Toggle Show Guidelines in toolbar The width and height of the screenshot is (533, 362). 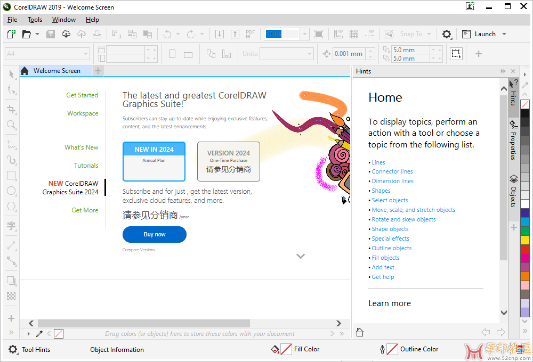pos(369,34)
